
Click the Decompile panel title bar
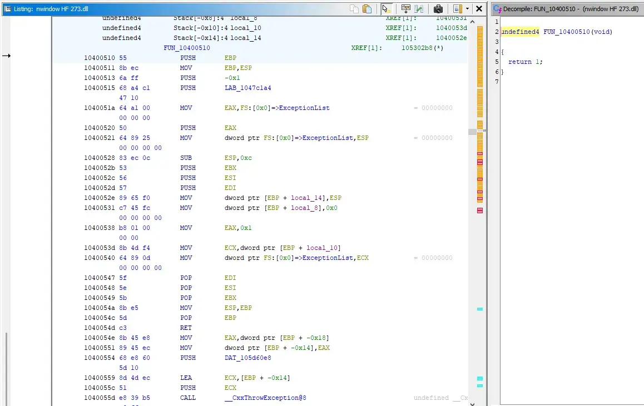pos(568,9)
